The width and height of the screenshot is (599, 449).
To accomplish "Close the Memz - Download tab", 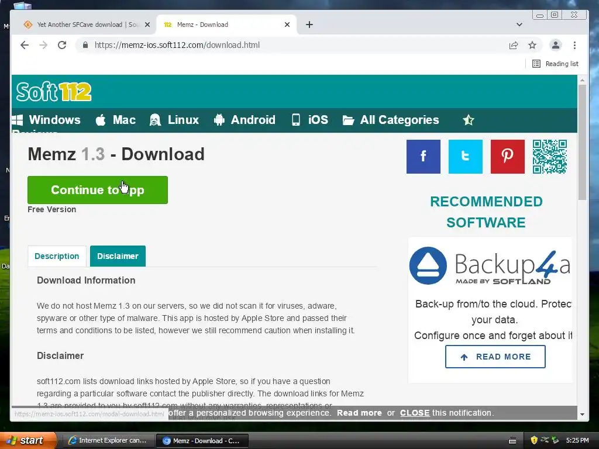I will (287, 25).
